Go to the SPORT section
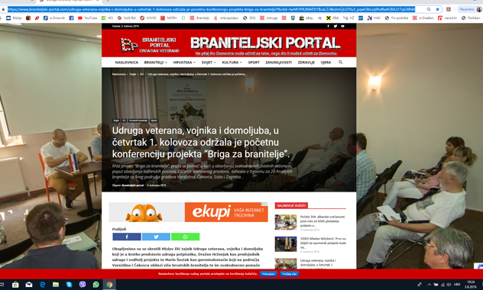The height and width of the screenshot is (290, 483). (x=254, y=63)
